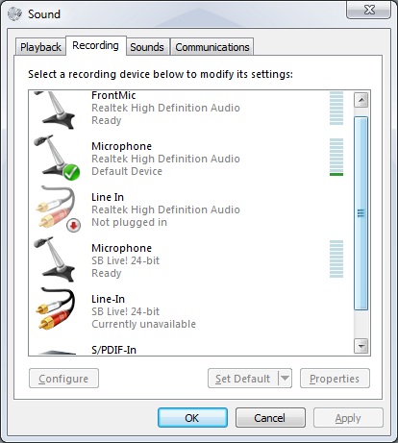The image size is (398, 443).
Task: Click the scrollbar up arrow
Action: click(x=361, y=100)
